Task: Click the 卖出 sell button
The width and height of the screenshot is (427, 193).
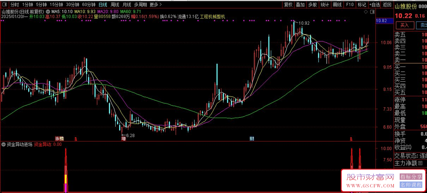Action: (422, 25)
